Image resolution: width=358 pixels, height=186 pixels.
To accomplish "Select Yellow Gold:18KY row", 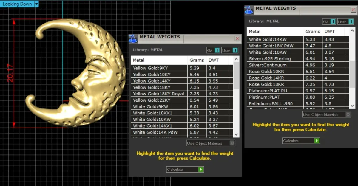I will coord(182,87).
